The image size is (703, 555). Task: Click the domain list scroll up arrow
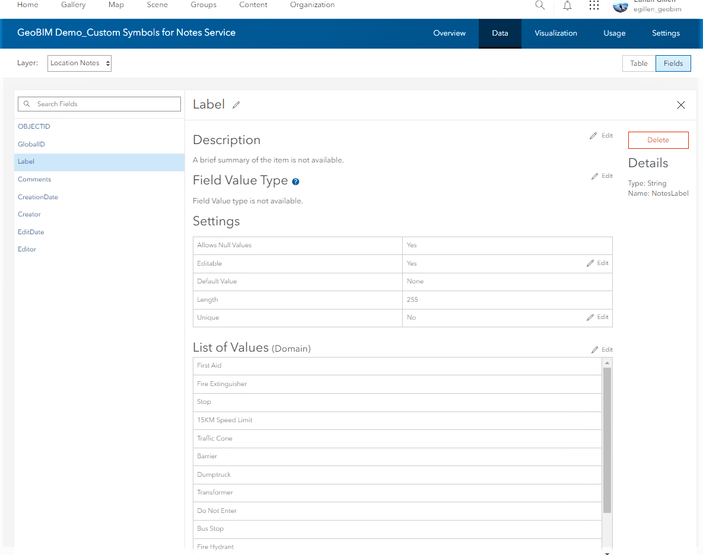pyautogui.click(x=607, y=362)
